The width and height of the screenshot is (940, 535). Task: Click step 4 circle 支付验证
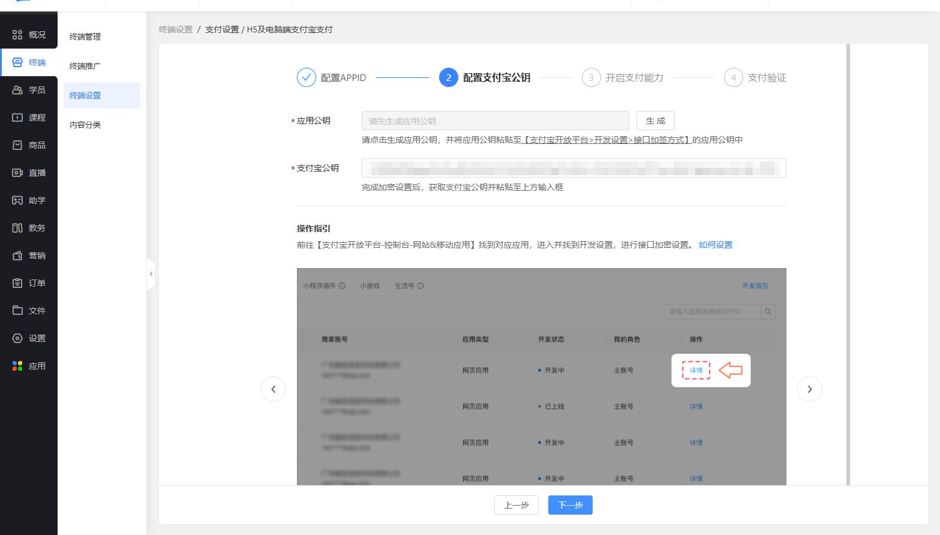tap(733, 77)
